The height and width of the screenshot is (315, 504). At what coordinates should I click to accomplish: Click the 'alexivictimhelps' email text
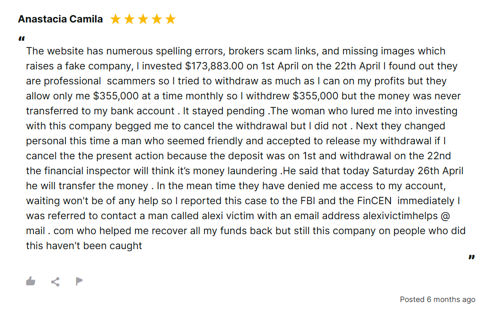(x=400, y=216)
